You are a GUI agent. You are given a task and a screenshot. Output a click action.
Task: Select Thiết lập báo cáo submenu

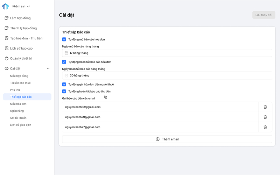pyautogui.click(x=27, y=97)
